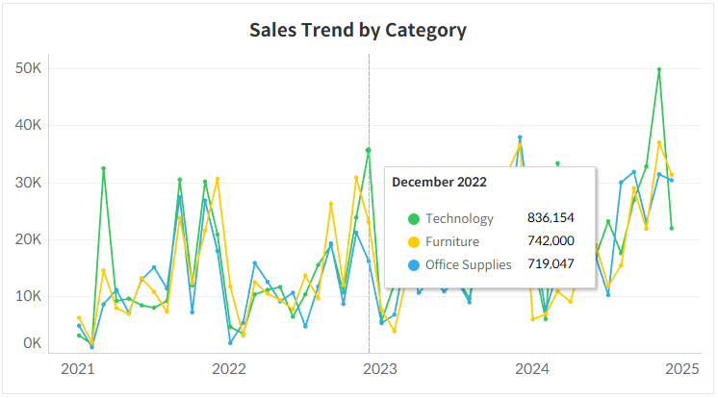Click the December 2022 tooltip header

pos(439,182)
